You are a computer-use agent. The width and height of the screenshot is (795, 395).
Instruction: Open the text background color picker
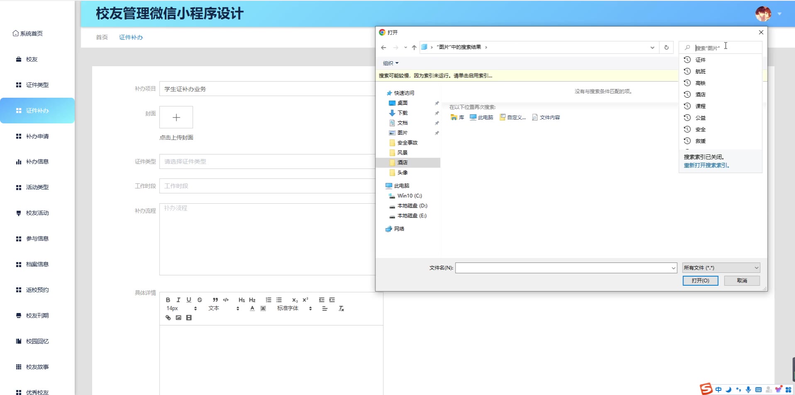click(263, 308)
